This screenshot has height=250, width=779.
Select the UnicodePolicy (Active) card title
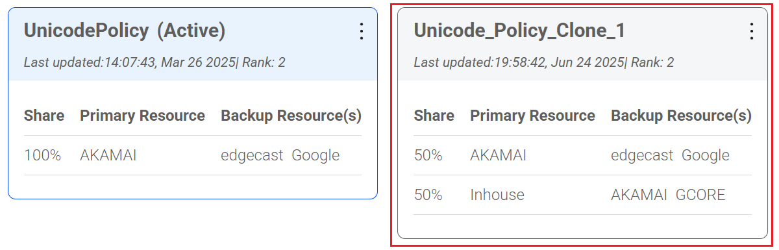125,31
